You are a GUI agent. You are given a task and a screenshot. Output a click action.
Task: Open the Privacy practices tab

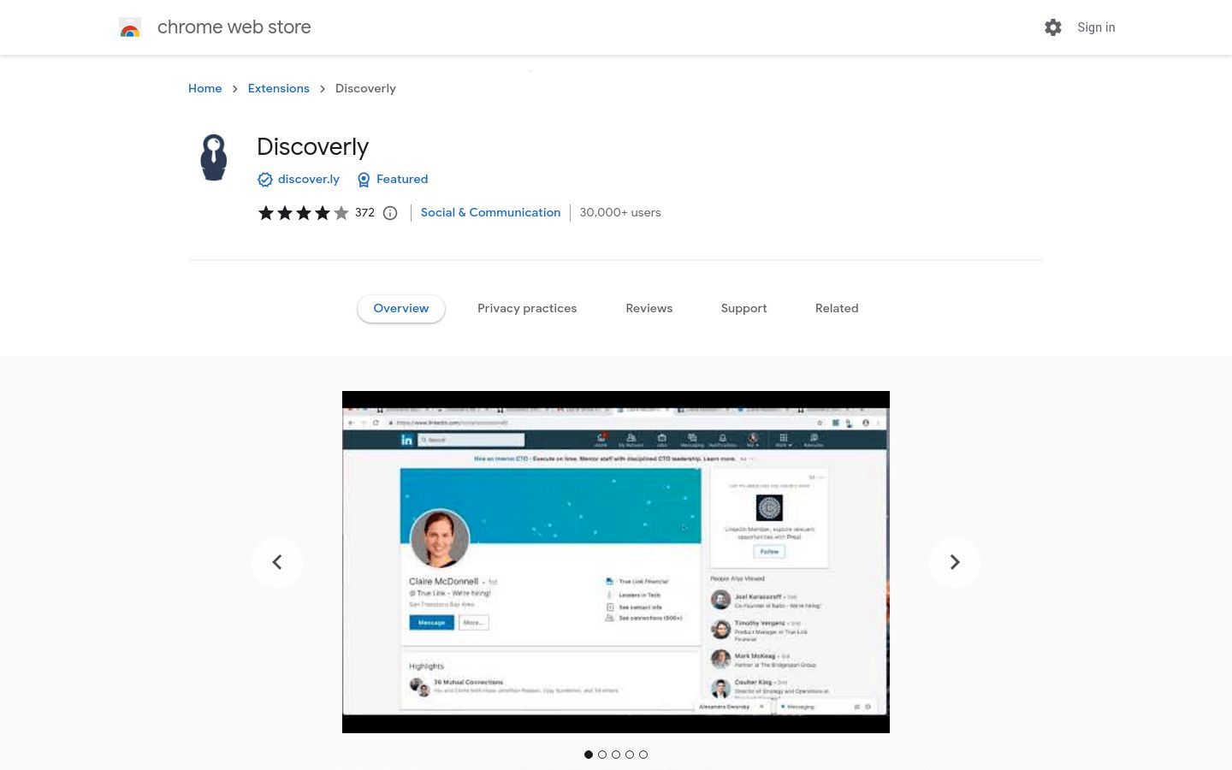(x=527, y=308)
